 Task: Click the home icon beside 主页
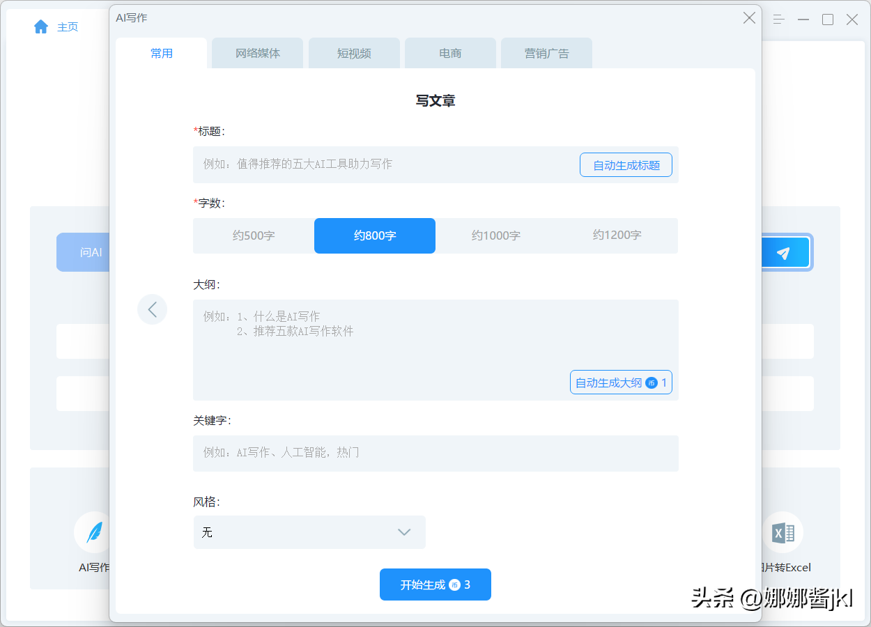41,26
